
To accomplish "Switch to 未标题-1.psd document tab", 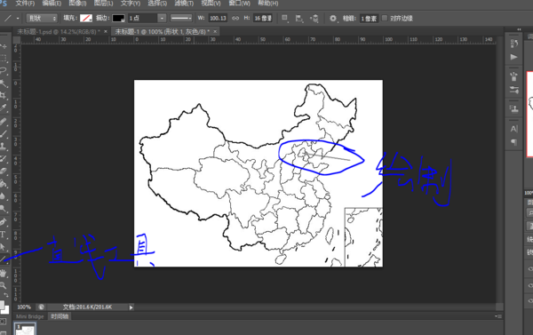I will pyautogui.click(x=59, y=32).
